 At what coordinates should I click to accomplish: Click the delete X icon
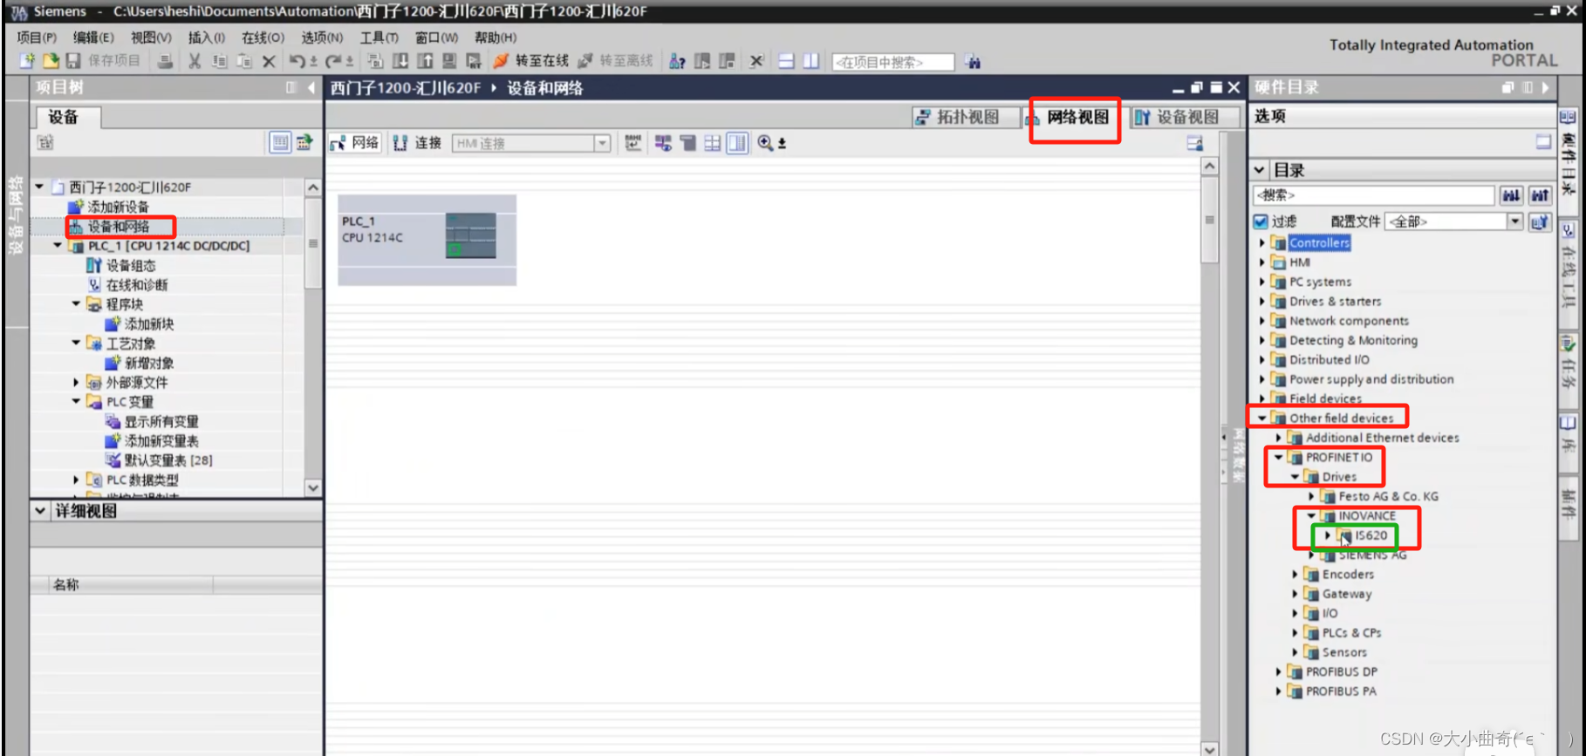click(269, 61)
